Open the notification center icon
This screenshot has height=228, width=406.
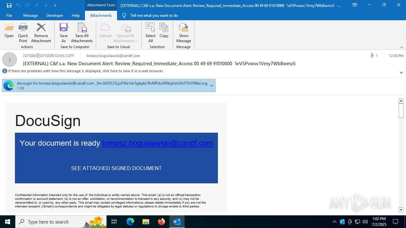[x=396, y=222]
